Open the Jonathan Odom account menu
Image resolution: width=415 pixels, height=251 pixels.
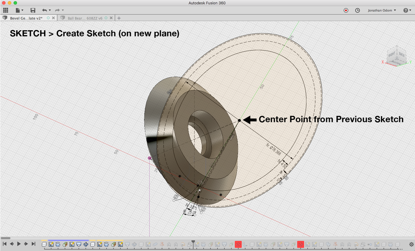tap(382, 10)
